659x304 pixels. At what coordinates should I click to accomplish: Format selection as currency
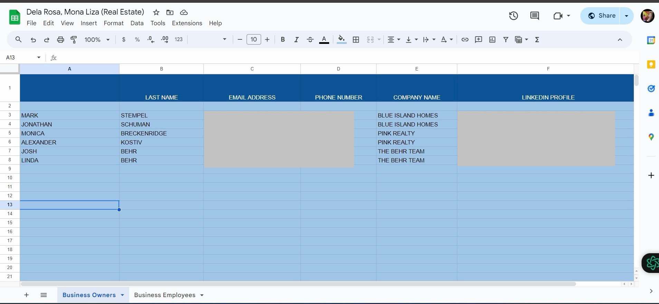pos(124,40)
